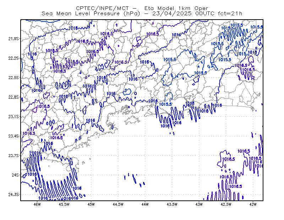The width and height of the screenshot is (284, 220).
Task: Click the 24S latitude axis label
Action: tap(15, 175)
